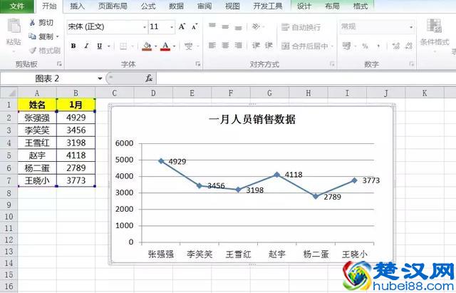The image size is (456, 293).
Task: Open the Merge and Center dropdown arrow
Action: coord(332,46)
